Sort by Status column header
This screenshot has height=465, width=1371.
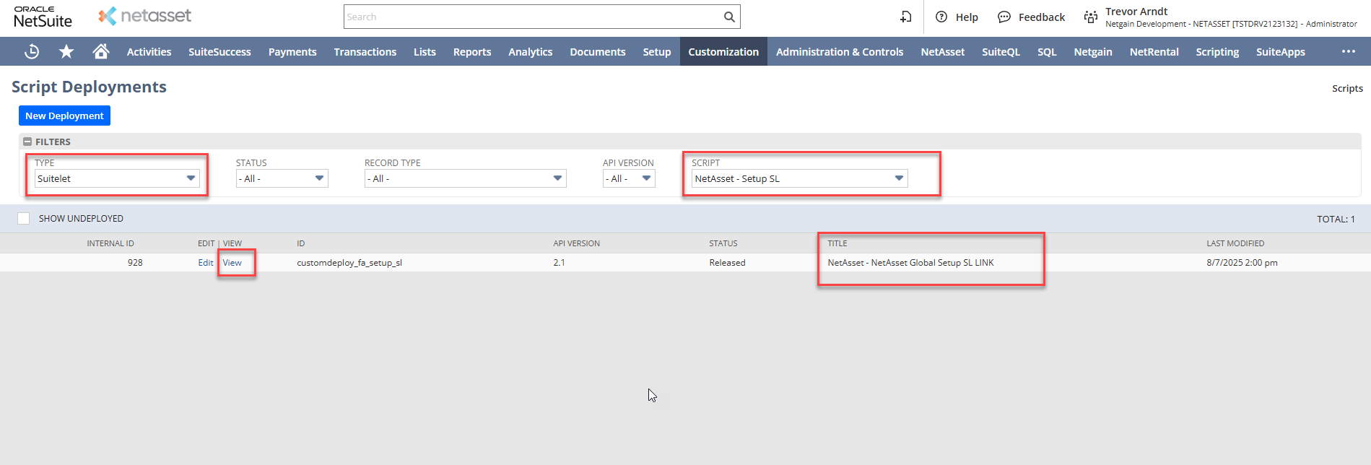[x=723, y=243]
